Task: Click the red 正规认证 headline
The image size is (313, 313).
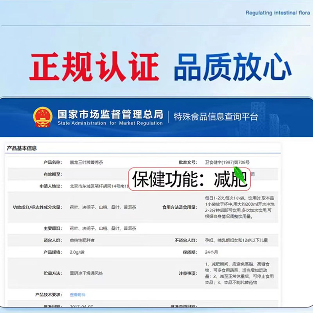Action: coord(94,66)
